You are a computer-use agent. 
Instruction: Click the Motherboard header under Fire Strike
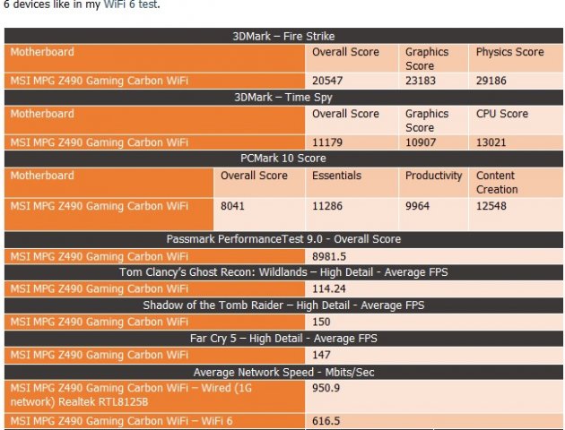click(x=42, y=52)
